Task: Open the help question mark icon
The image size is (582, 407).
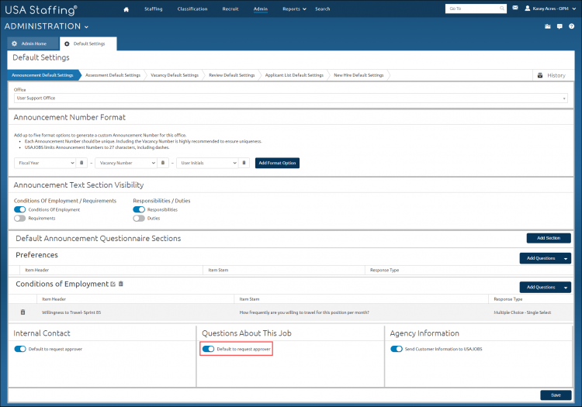Action: pyautogui.click(x=572, y=26)
